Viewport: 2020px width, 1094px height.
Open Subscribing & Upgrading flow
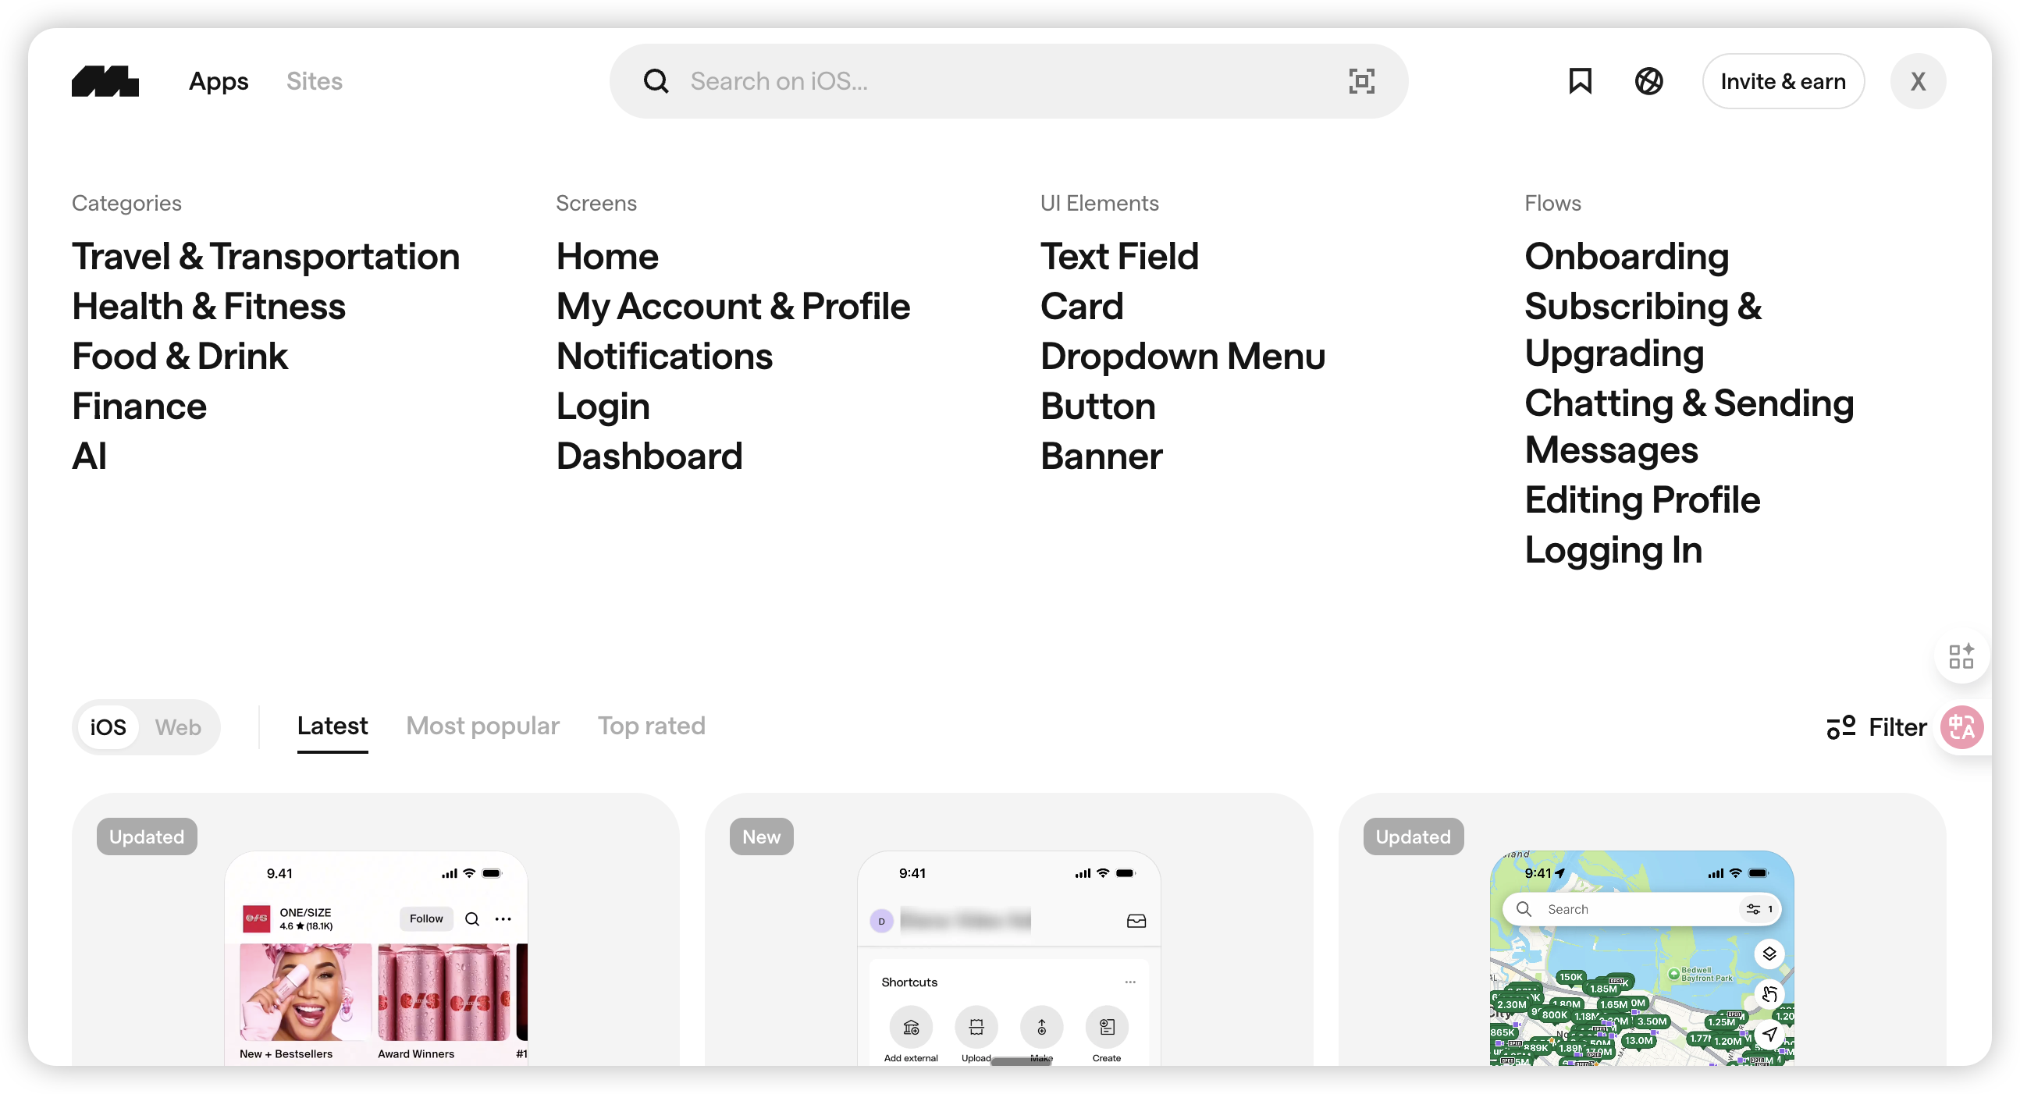[1643, 330]
